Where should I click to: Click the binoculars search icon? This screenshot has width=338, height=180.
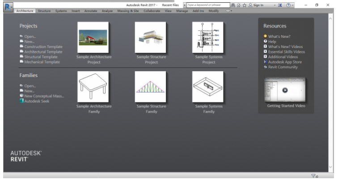(233, 5)
